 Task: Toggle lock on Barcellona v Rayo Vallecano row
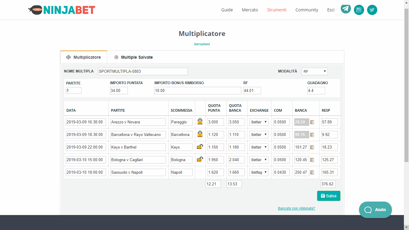(x=200, y=134)
